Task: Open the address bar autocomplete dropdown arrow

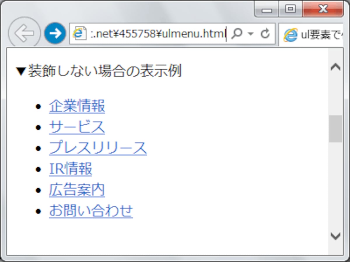Action: [251, 34]
